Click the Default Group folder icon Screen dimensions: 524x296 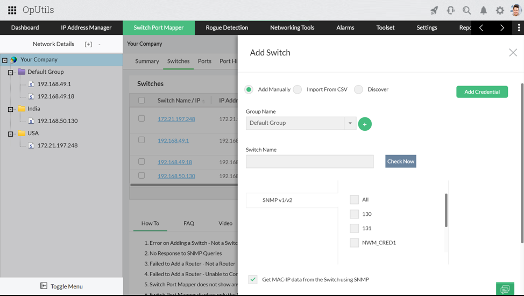click(22, 72)
